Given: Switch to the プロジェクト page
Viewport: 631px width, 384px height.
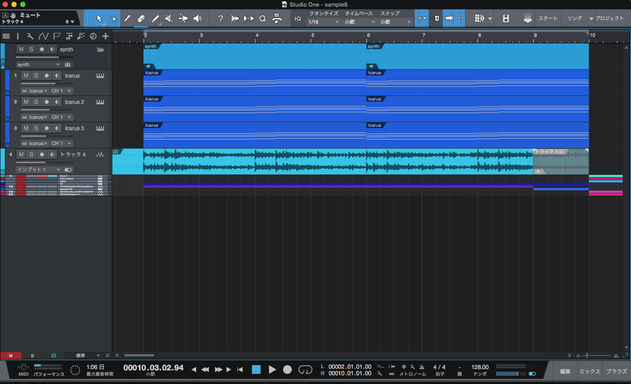Looking at the screenshot, I should tap(609, 18).
